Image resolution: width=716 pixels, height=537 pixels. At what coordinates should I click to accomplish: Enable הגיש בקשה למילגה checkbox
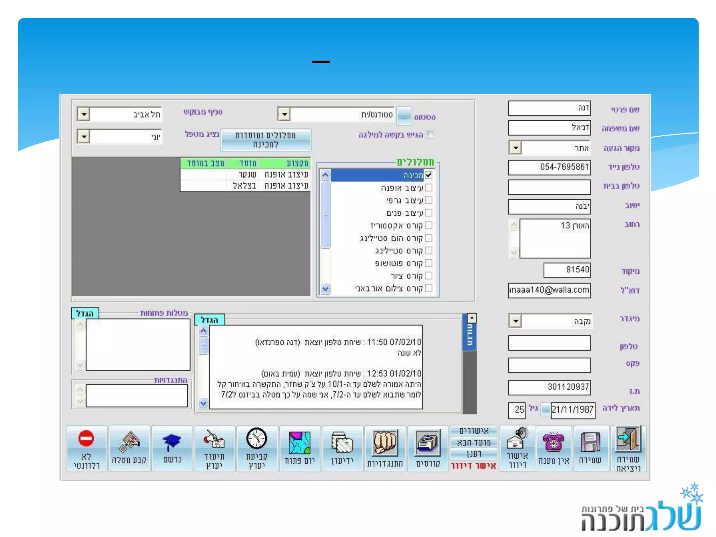click(x=430, y=135)
